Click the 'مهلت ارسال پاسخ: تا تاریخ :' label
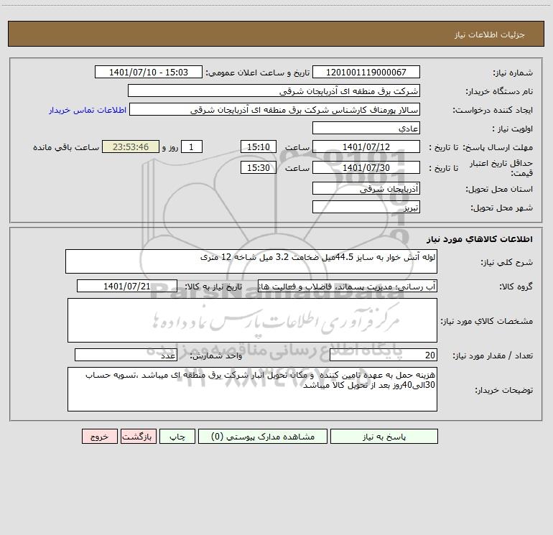Viewport: 553px width, 535px height. pyautogui.click(x=480, y=147)
